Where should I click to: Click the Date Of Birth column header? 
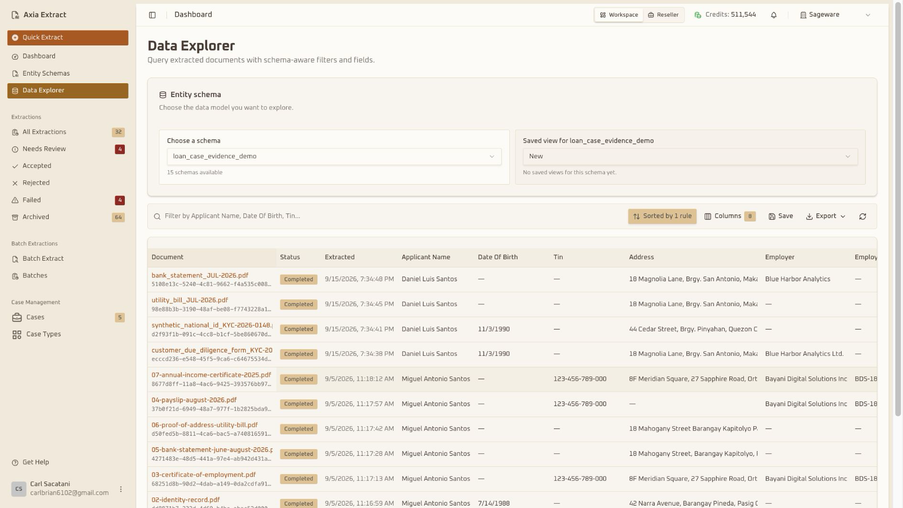(x=497, y=257)
